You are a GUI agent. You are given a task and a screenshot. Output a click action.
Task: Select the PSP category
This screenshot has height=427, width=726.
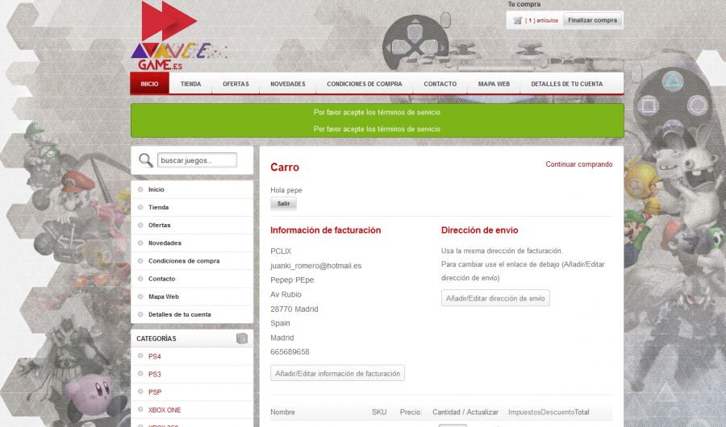point(155,392)
